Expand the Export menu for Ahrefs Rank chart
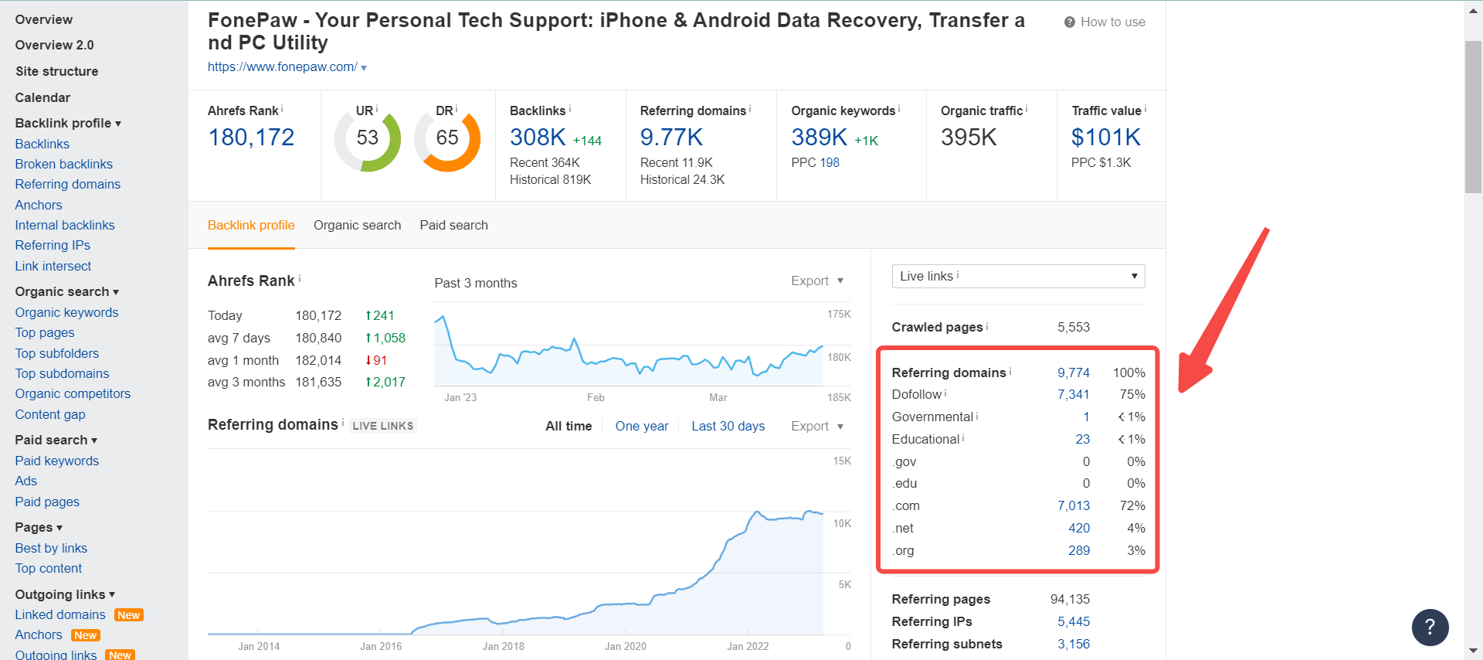1483x660 pixels. click(x=817, y=281)
